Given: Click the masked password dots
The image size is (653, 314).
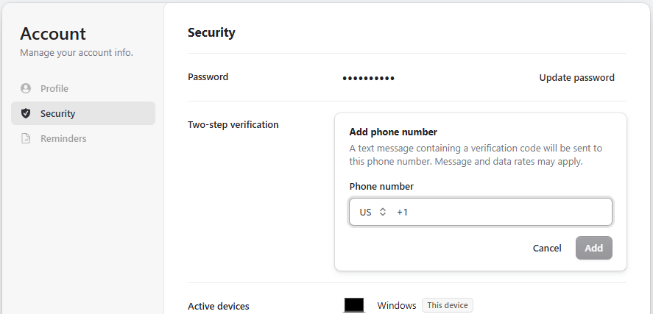Looking at the screenshot, I should [368, 78].
